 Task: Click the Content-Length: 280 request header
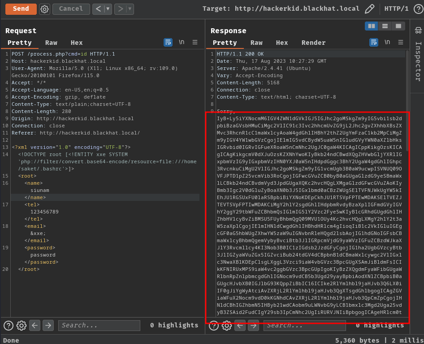[x=41, y=111]
